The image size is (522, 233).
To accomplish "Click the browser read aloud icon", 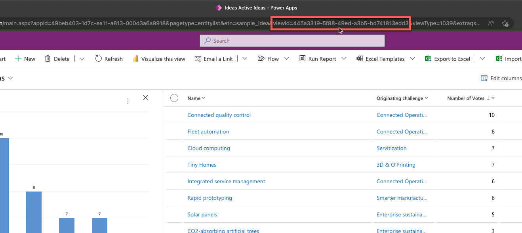I will point(491,23).
